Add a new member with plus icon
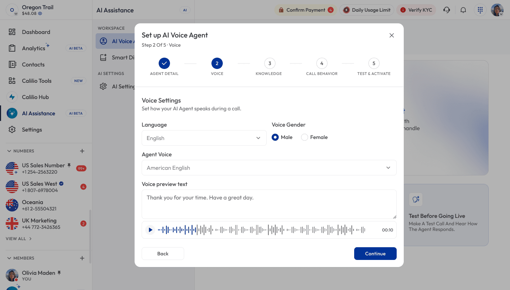Image resolution: width=510 pixels, height=290 pixels. coord(82,258)
